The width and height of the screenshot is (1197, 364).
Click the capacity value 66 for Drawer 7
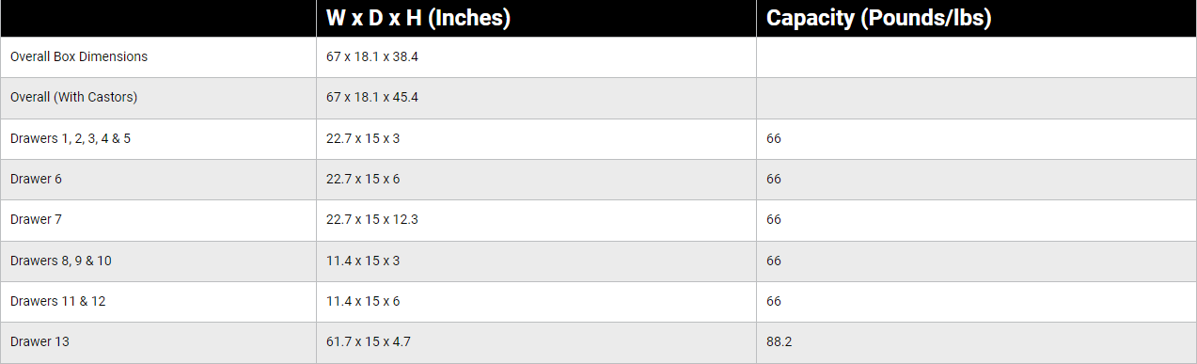(x=774, y=219)
